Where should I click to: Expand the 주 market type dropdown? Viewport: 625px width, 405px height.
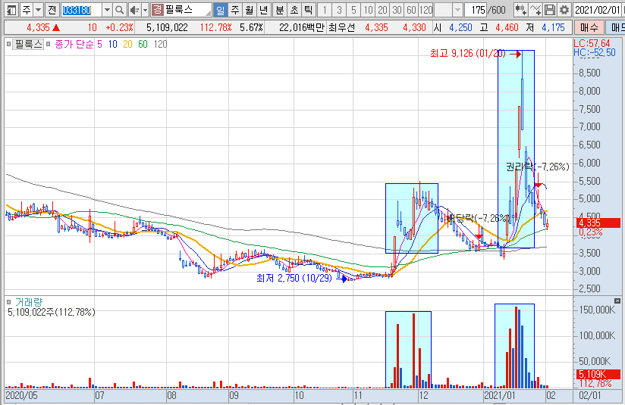pos(37,11)
